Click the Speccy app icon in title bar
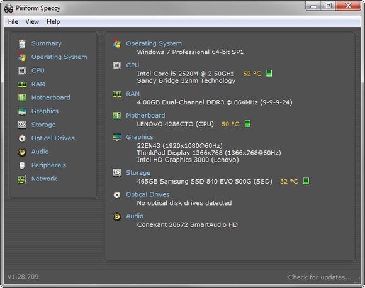The width and height of the screenshot is (365, 288). 9,8
